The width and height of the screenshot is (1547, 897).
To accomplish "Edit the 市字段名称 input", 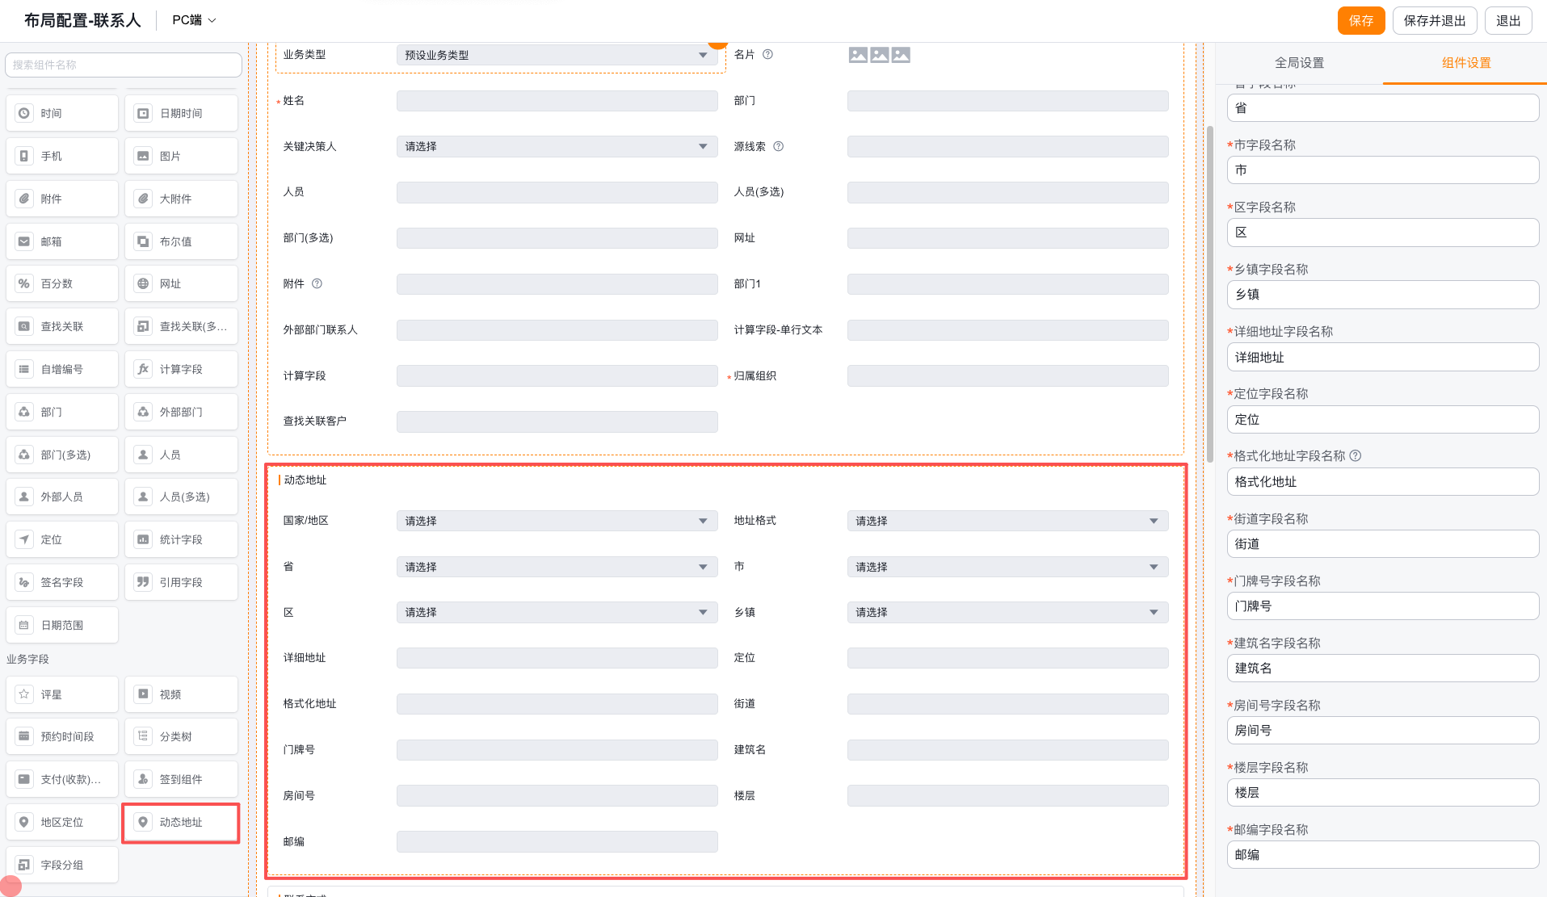I will pyautogui.click(x=1382, y=170).
